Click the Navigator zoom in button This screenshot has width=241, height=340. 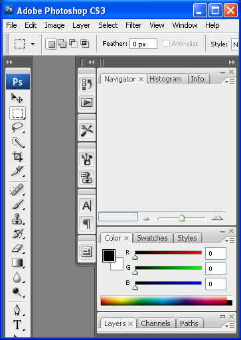pyautogui.click(x=217, y=218)
